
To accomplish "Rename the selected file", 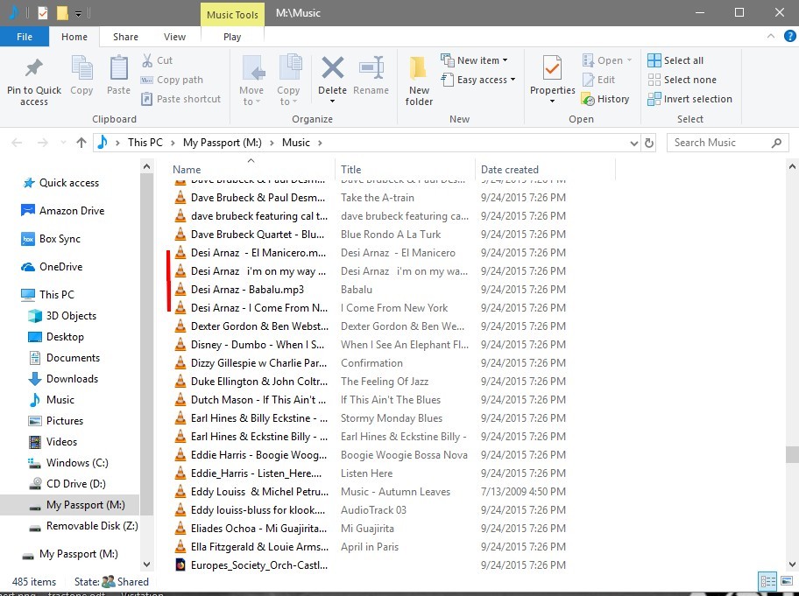I will (371, 75).
